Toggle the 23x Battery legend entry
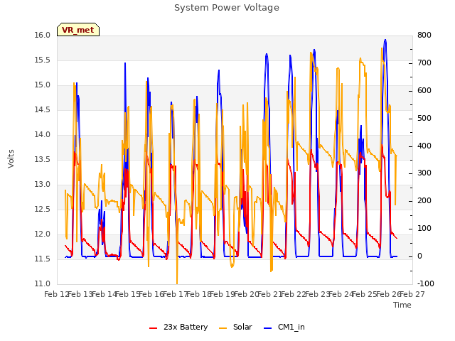 (x=178, y=327)
